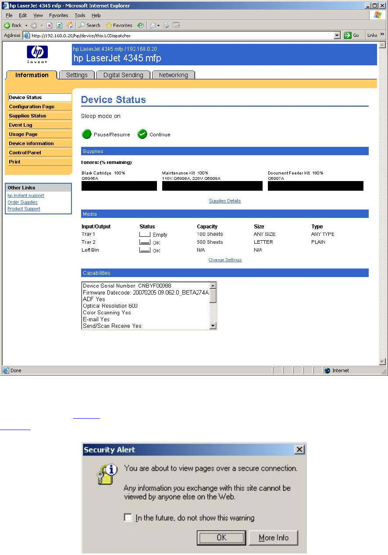Viewport: 388px width, 555px height.
Task: Click Capabilities list scroll down arrow
Action: pos(213,326)
